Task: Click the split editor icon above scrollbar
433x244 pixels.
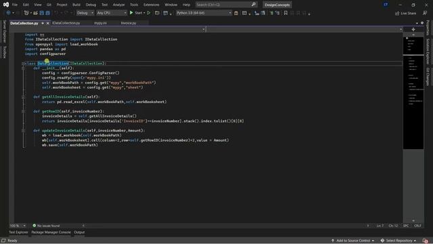Action: click(413, 29)
